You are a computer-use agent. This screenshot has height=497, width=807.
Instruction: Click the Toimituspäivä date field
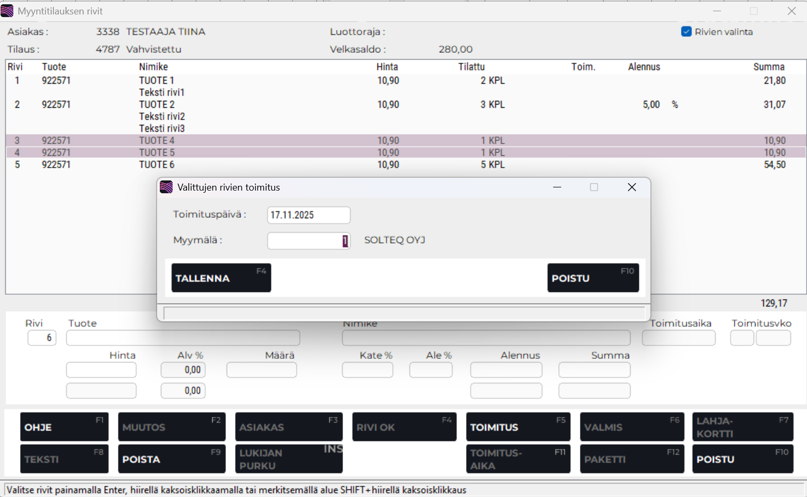point(308,215)
